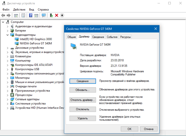The width and height of the screenshot is (186, 136).
Task: Click the NVIDIA GeForce GT 540M tree icon
Action: 16,43
